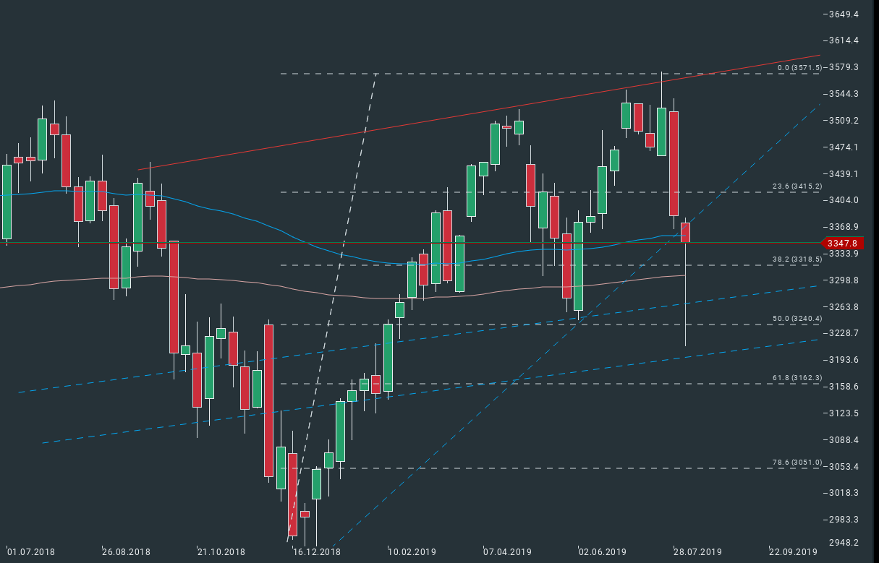Select the 26.08.2018 date label
The width and height of the screenshot is (879, 563).
pyautogui.click(x=126, y=552)
